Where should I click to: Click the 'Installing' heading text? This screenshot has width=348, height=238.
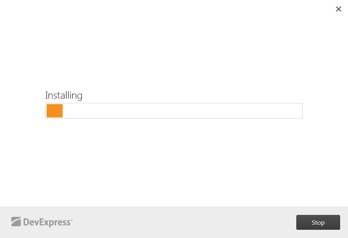click(63, 95)
